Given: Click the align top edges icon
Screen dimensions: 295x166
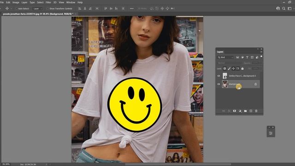Looking at the screenshot, I should point(106,8).
